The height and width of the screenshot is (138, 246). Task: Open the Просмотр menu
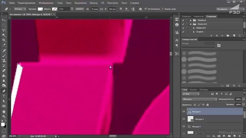(x=113, y=3)
